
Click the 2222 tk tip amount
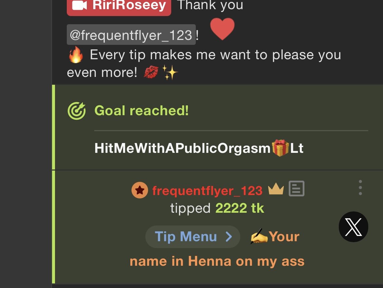tap(240, 208)
